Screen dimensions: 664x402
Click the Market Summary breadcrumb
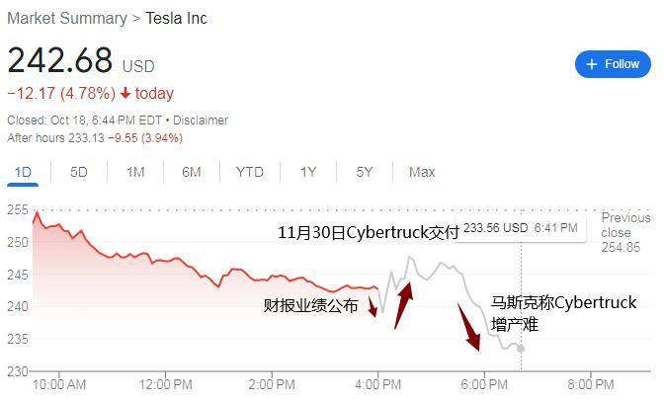click(x=67, y=19)
